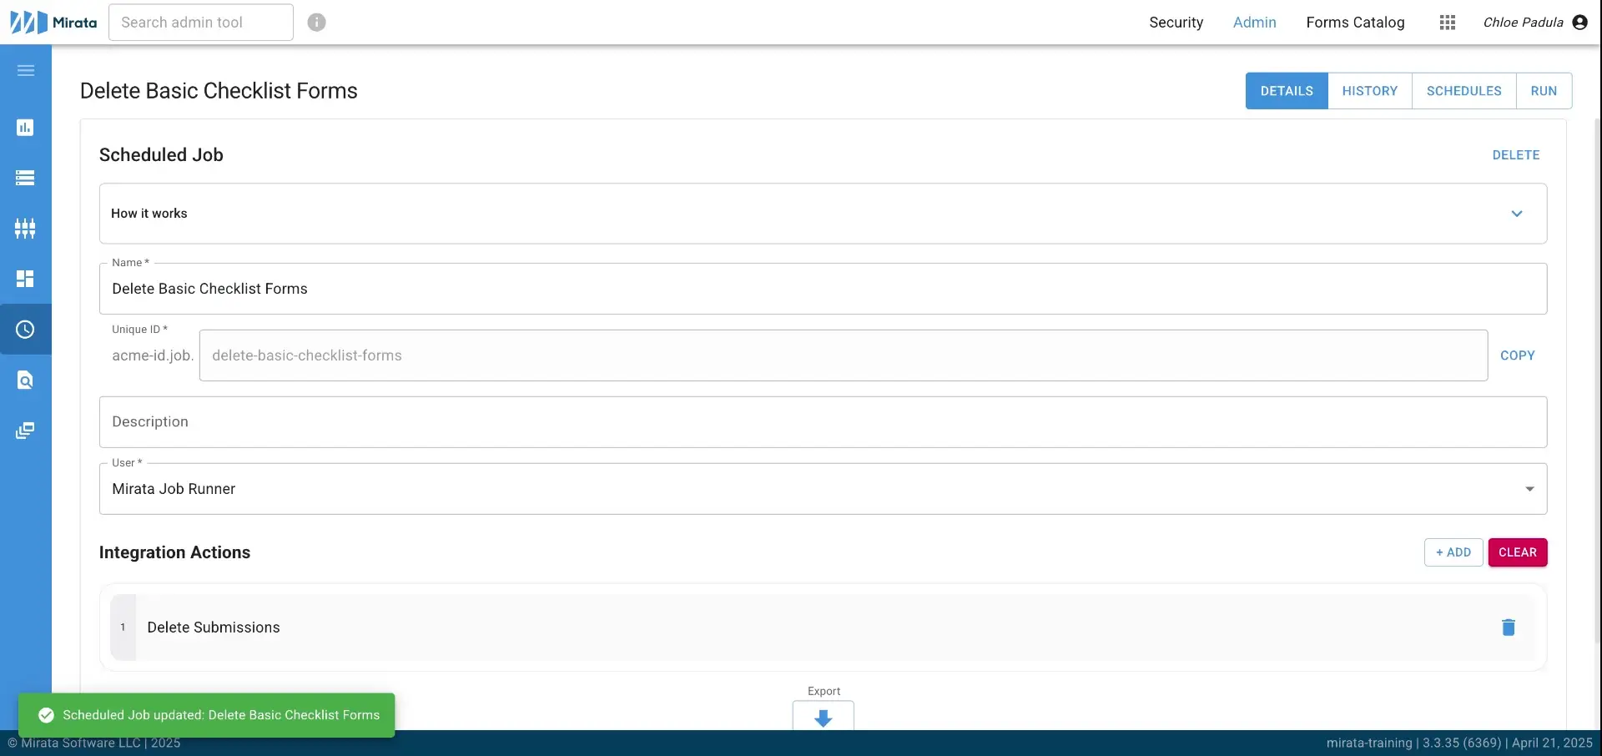
Task: Open the list management sidebar icon
Action: coord(26,178)
